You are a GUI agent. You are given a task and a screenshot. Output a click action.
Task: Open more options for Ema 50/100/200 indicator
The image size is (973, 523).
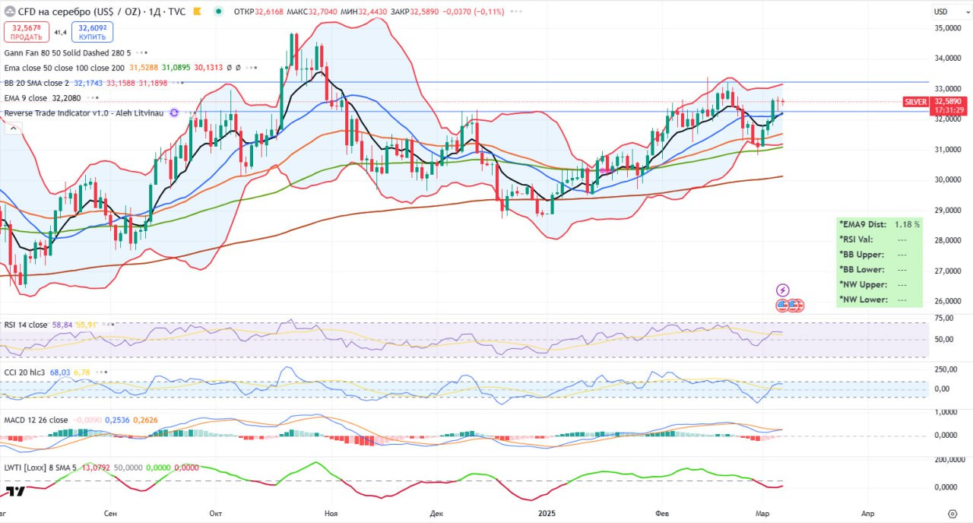pos(252,68)
